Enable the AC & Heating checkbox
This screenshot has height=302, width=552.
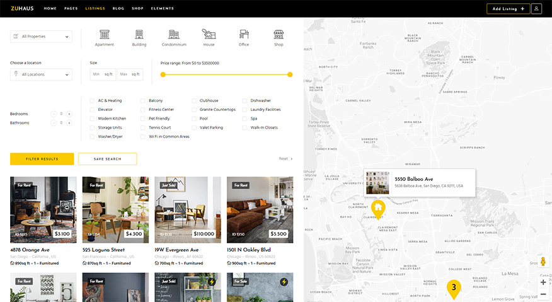92,101
